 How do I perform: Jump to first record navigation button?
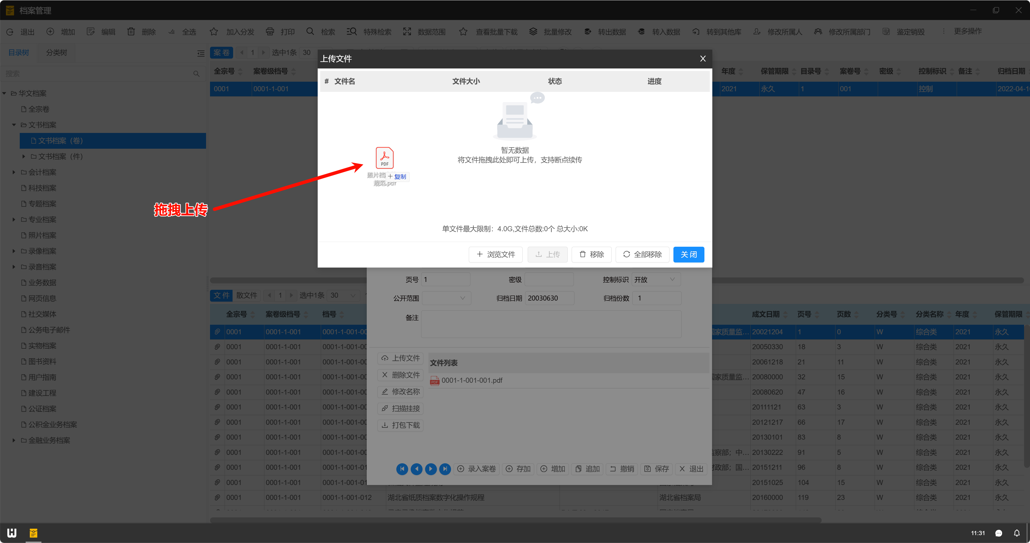click(x=402, y=469)
